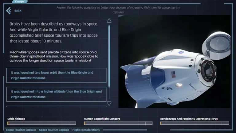Select answer 'launched to a lower orbit'
This screenshot has width=236, height=133.
coord(56,75)
